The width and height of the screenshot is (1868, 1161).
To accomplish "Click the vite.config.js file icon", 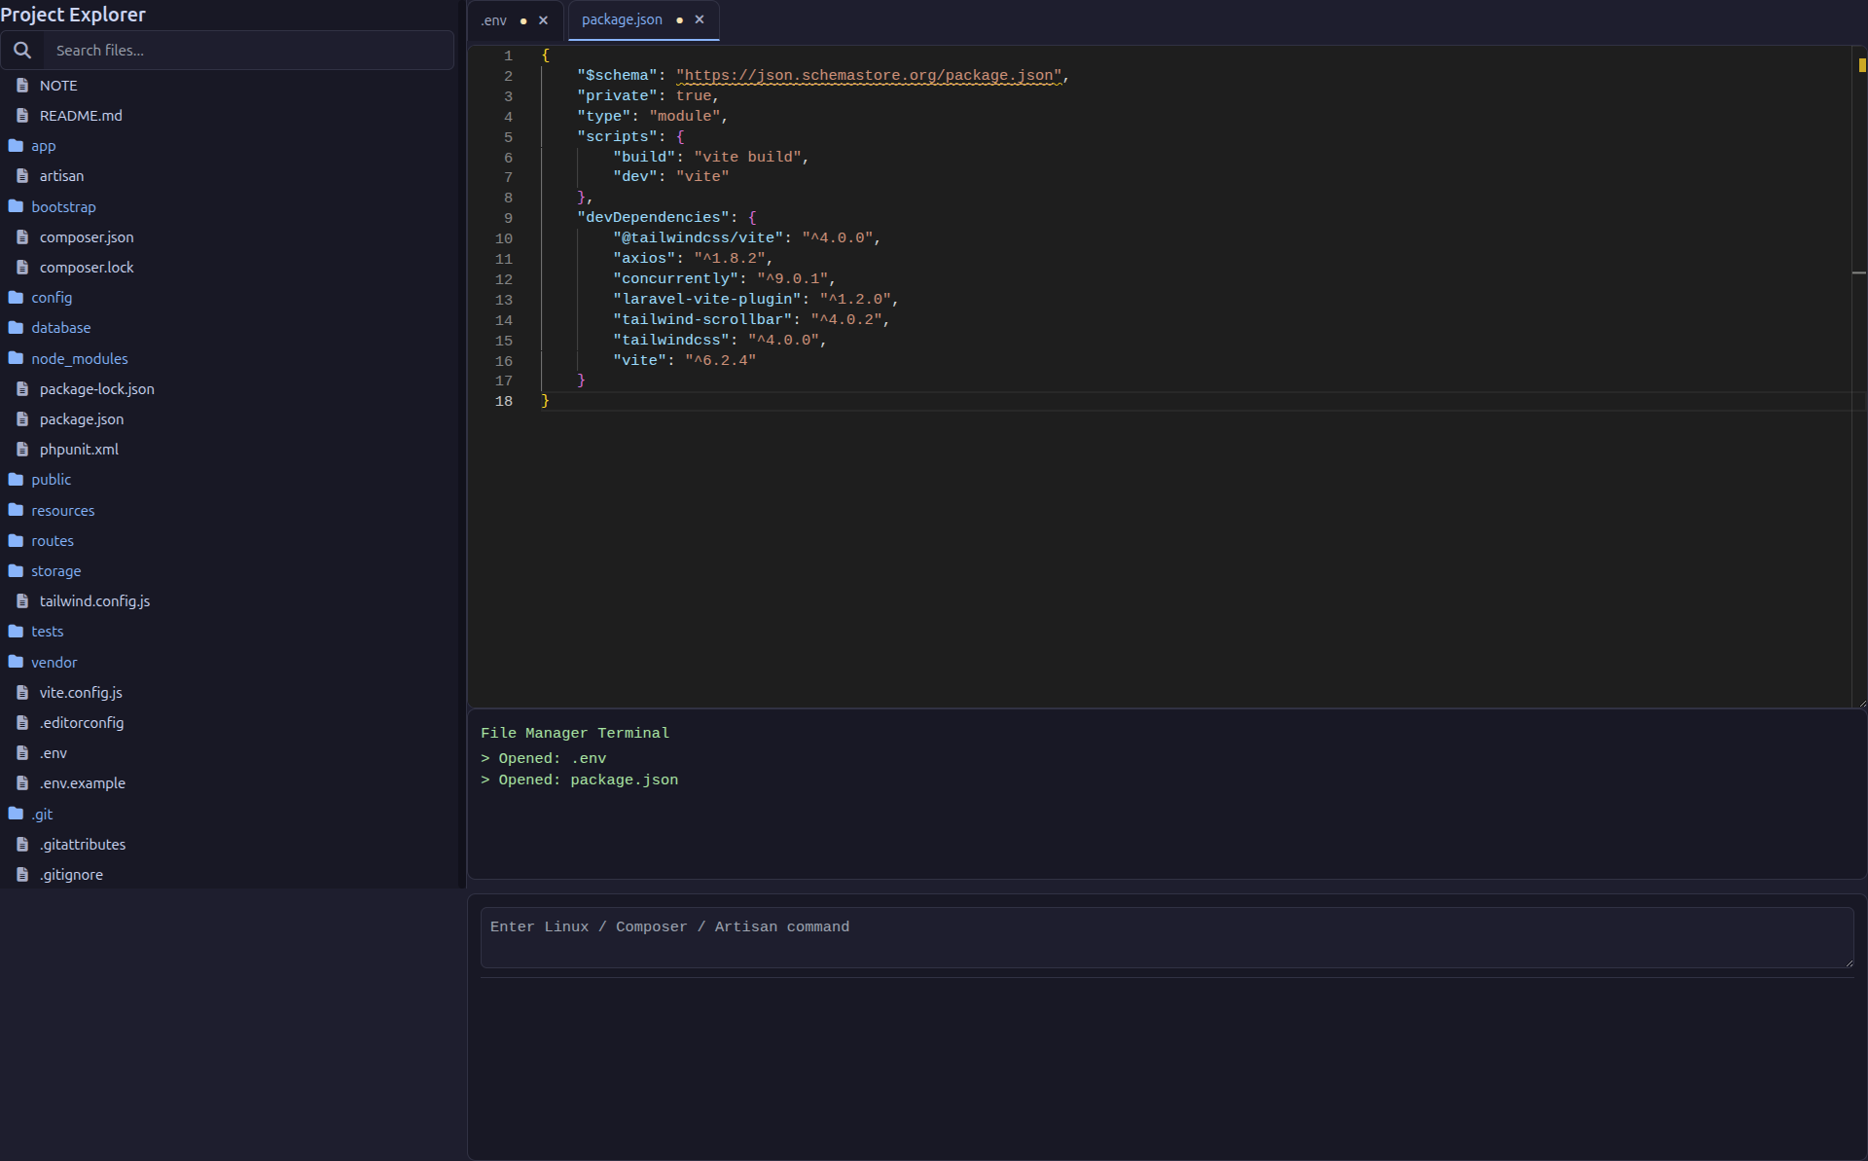I will pos(23,692).
